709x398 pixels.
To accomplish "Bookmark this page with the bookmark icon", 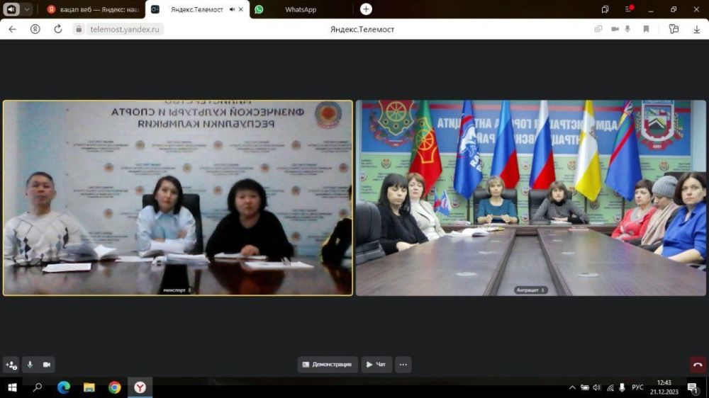I will (x=646, y=29).
